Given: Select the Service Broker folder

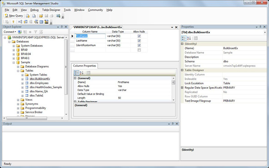Looking at the screenshot, I should click(34, 112).
